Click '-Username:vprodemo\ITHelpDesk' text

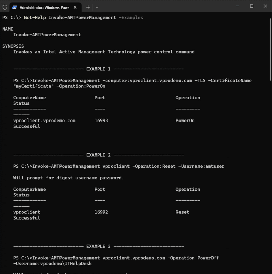pos(52,264)
